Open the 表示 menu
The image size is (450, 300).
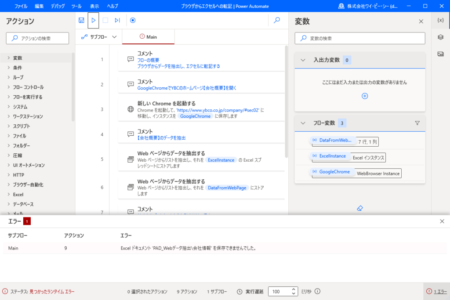[94, 6]
